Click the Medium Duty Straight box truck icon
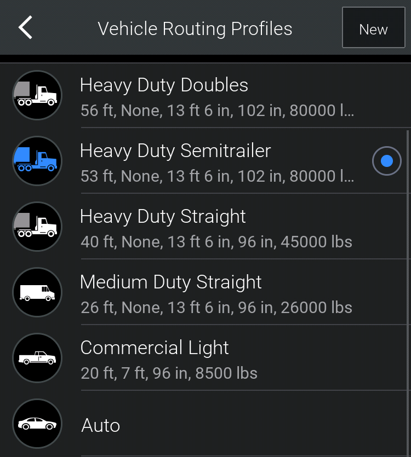411x457 pixels. click(37, 292)
